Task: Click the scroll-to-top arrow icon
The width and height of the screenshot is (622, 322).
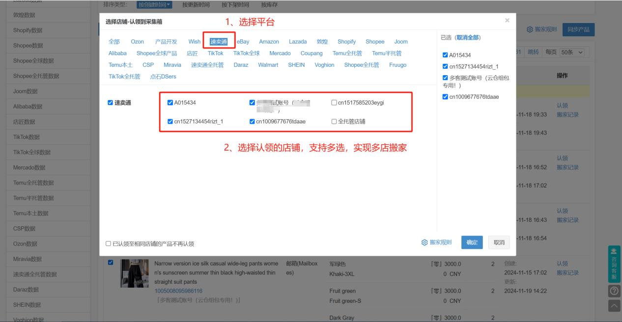Action: (x=614, y=306)
